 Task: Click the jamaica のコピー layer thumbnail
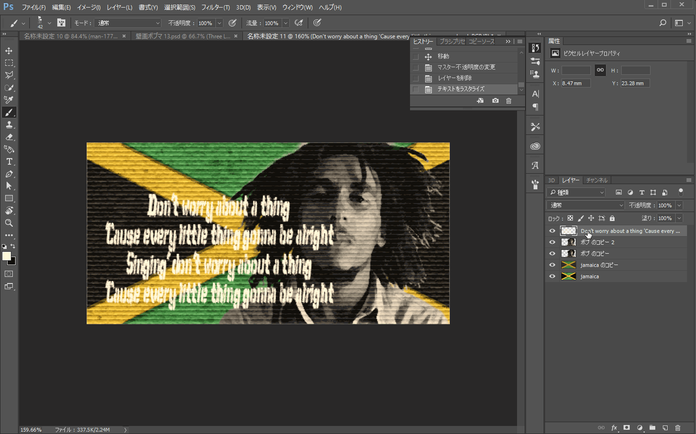pyautogui.click(x=568, y=265)
